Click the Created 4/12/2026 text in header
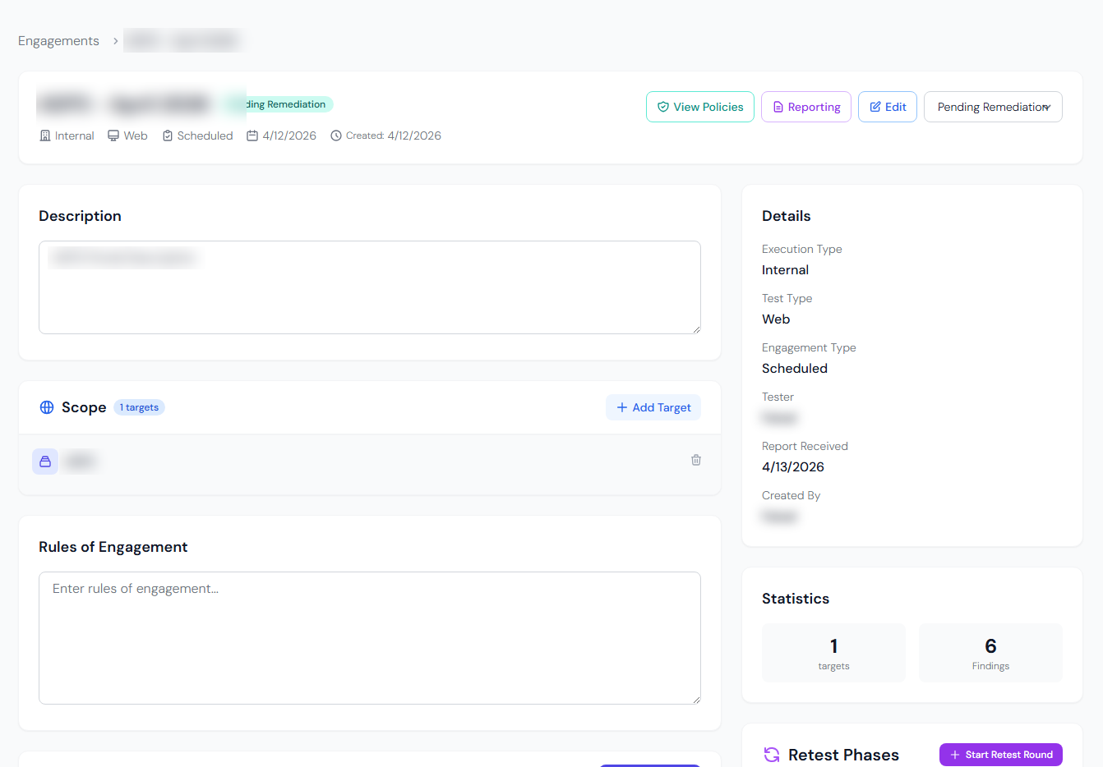 [x=393, y=135]
